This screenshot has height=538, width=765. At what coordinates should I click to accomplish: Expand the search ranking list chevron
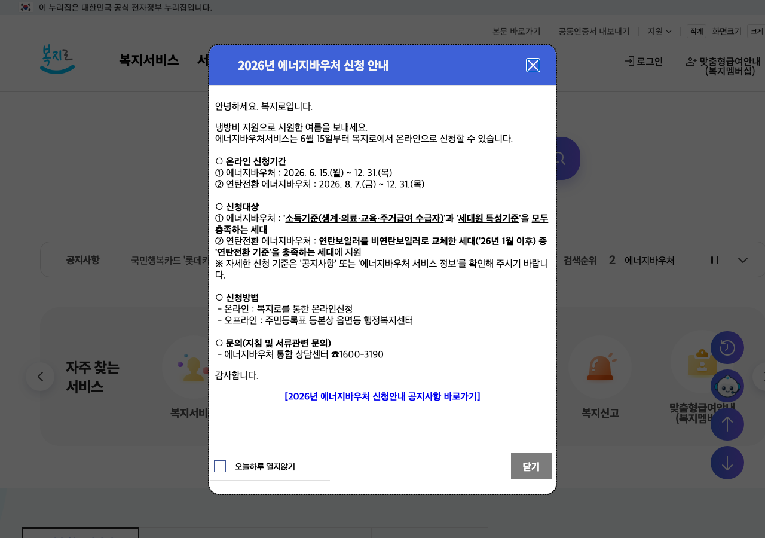click(743, 260)
